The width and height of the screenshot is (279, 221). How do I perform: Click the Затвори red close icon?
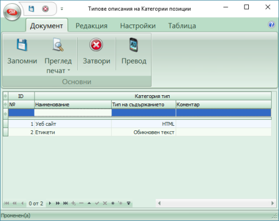(x=96, y=45)
